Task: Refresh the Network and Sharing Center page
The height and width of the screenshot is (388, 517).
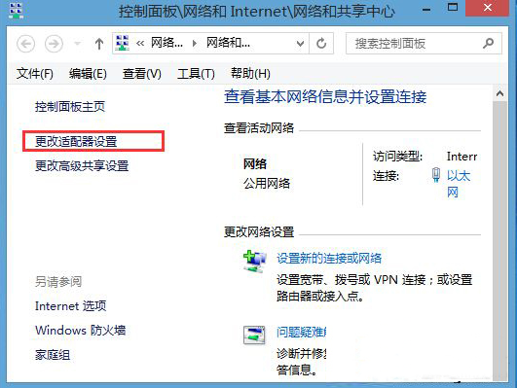Action: tap(321, 44)
